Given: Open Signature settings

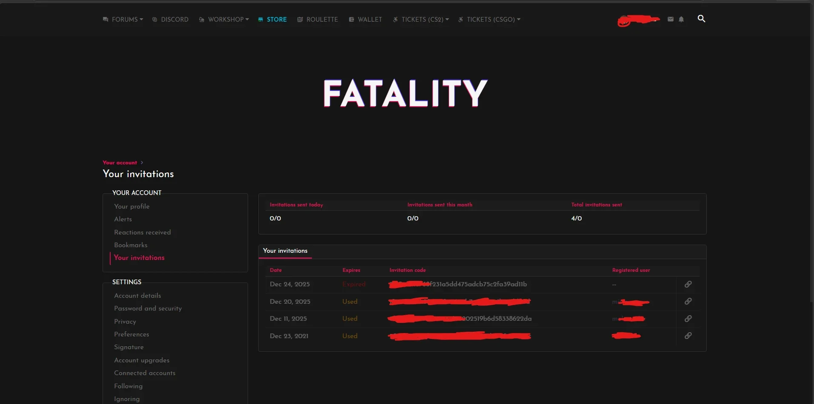Looking at the screenshot, I should pos(129,347).
